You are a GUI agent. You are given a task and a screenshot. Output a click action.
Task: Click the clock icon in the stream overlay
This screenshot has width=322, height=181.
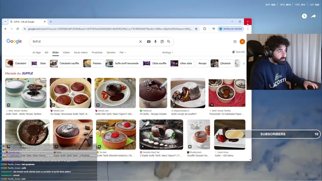pos(304,16)
